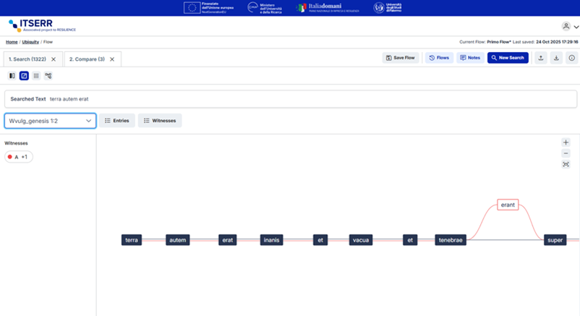Click the download flow icon

(556, 58)
